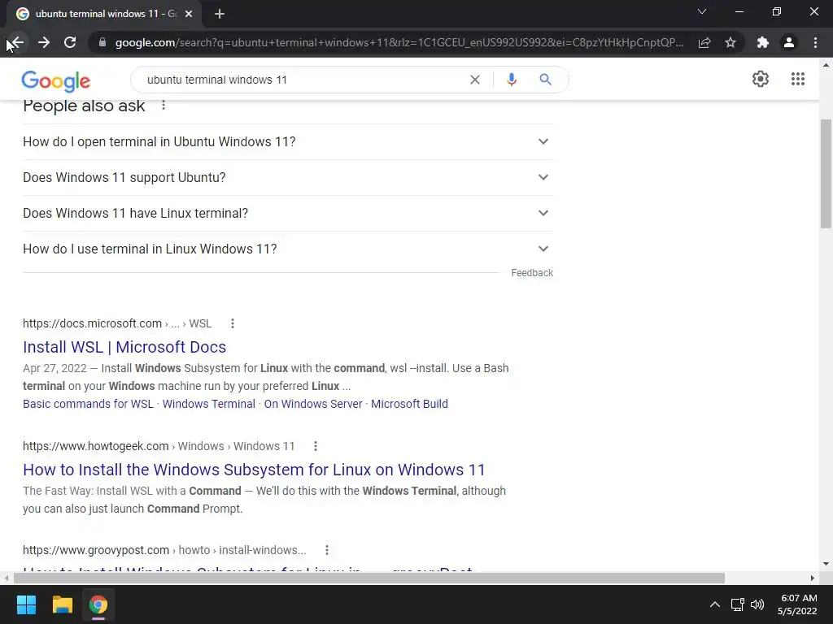Open the groovypost.com result three-dot menu
This screenshot has height=624, width=833.
[327, 550]
